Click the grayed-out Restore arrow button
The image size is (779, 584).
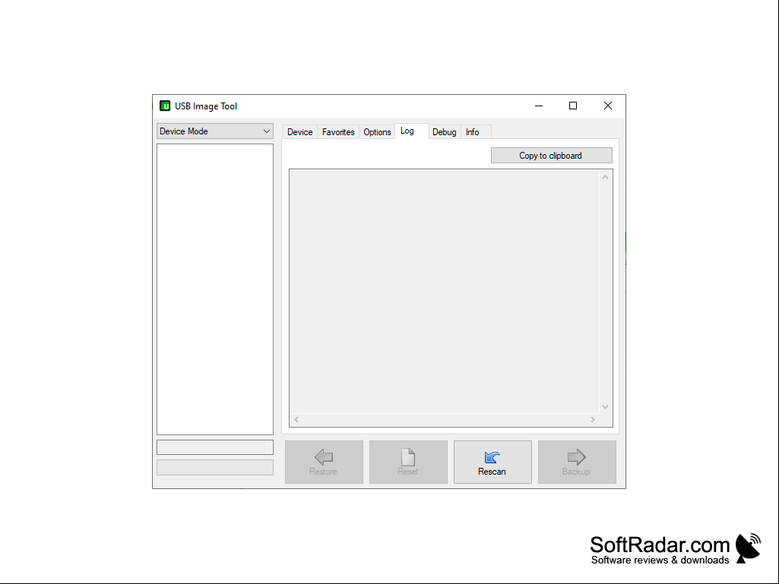[x=324, y=462]
